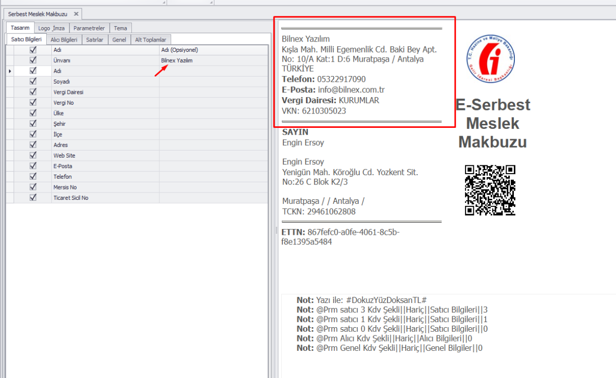
Task: Click the E-Serbest Meslek Makbuzu title
Action: (493, 123)
